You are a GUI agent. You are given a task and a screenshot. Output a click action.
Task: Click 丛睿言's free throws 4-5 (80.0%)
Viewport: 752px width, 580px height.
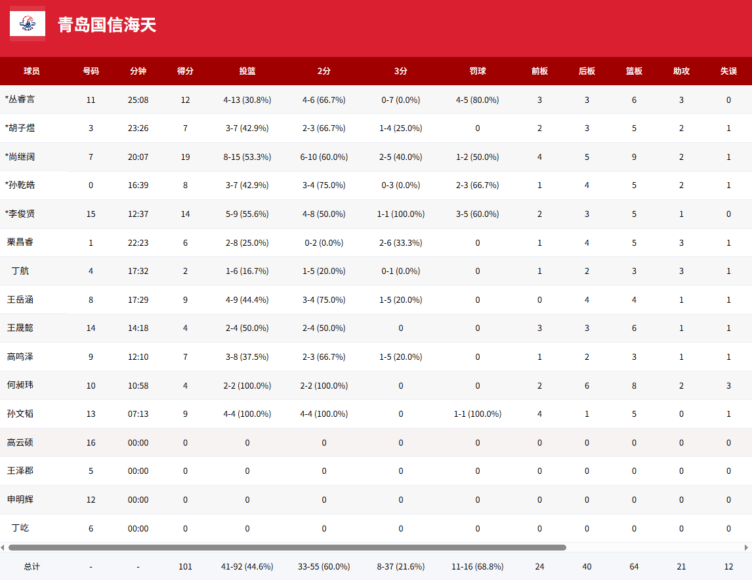pos(478,100)
